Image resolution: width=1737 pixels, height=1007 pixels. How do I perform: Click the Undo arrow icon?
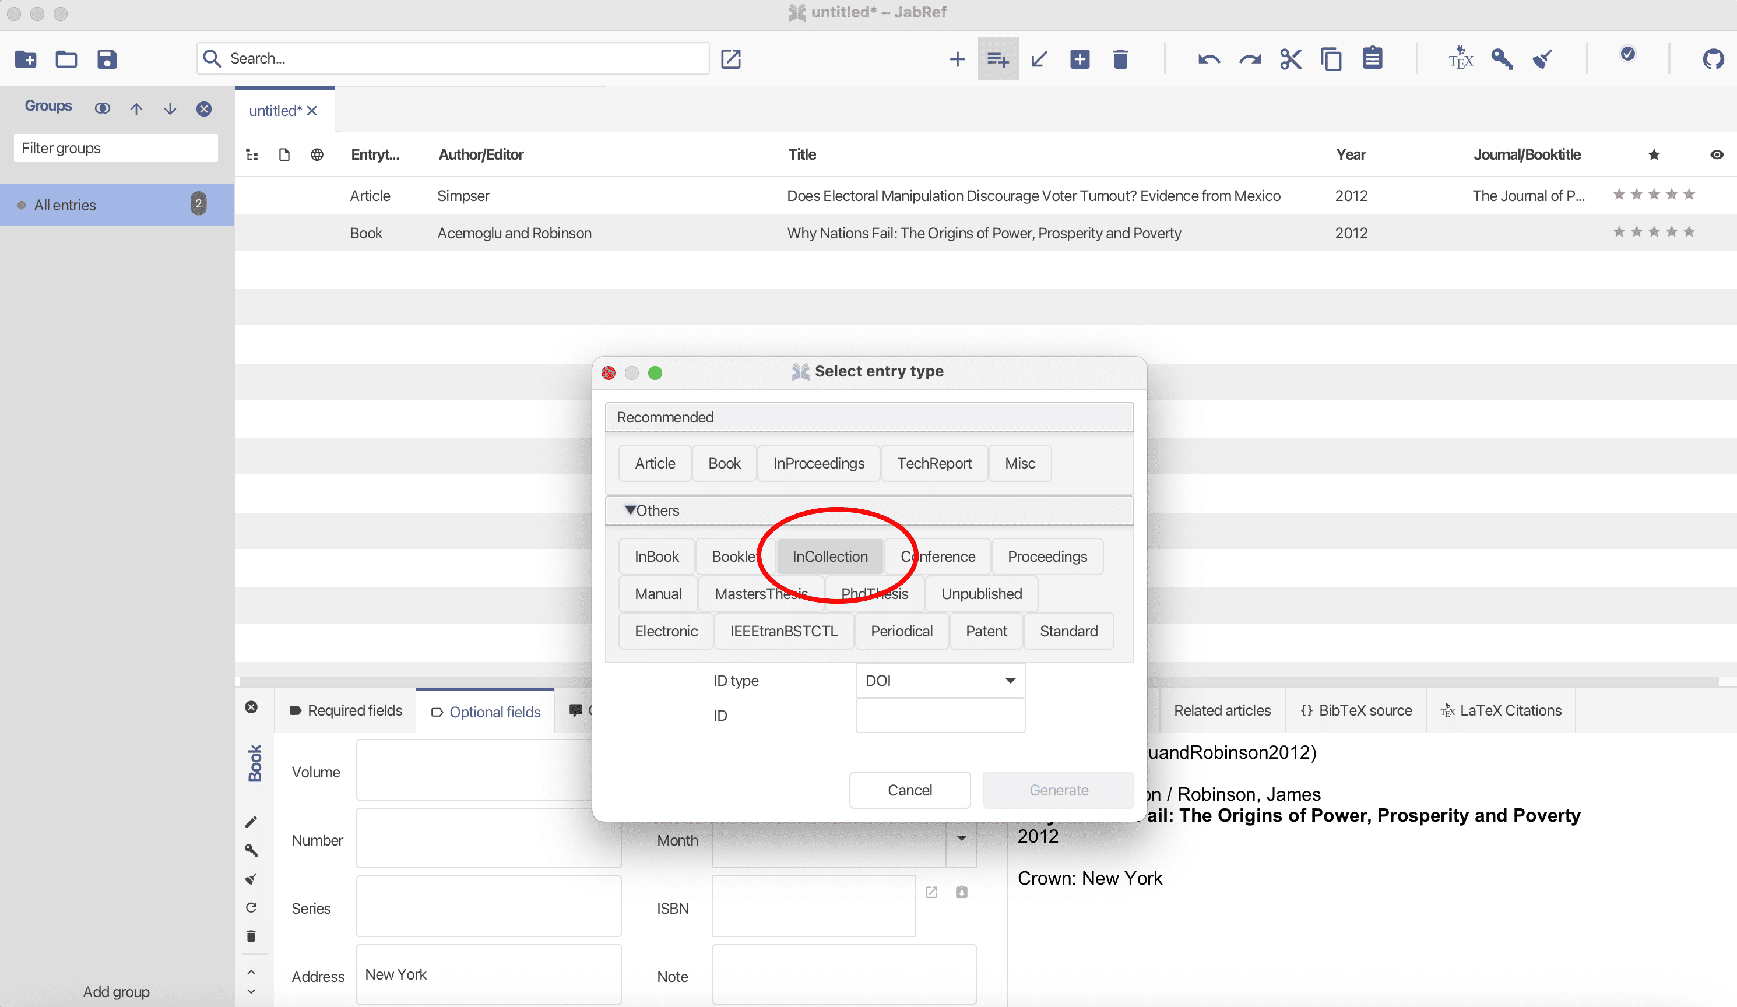(1209, 59)
